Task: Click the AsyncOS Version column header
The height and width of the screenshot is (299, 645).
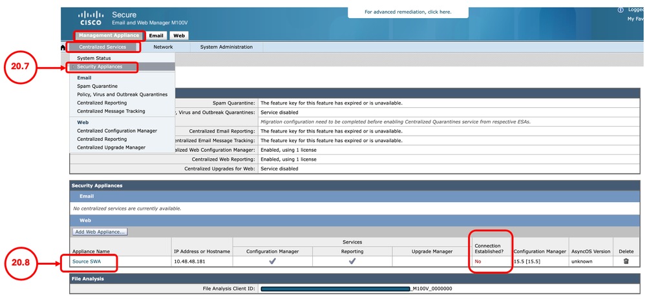Action: [x=591, y=251]
